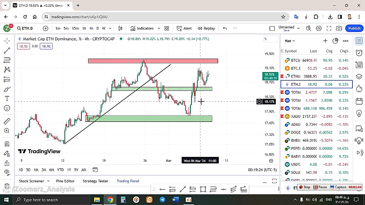
Task: Open the alerts clock panel
Action: [x=359, y=53]
